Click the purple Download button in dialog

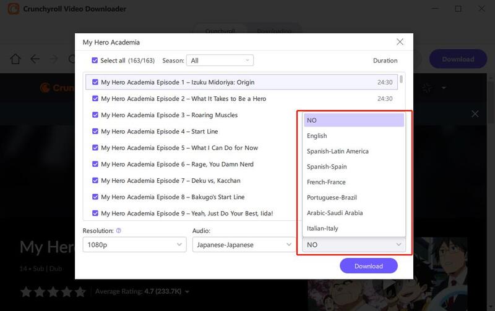[x=368, y=266]
